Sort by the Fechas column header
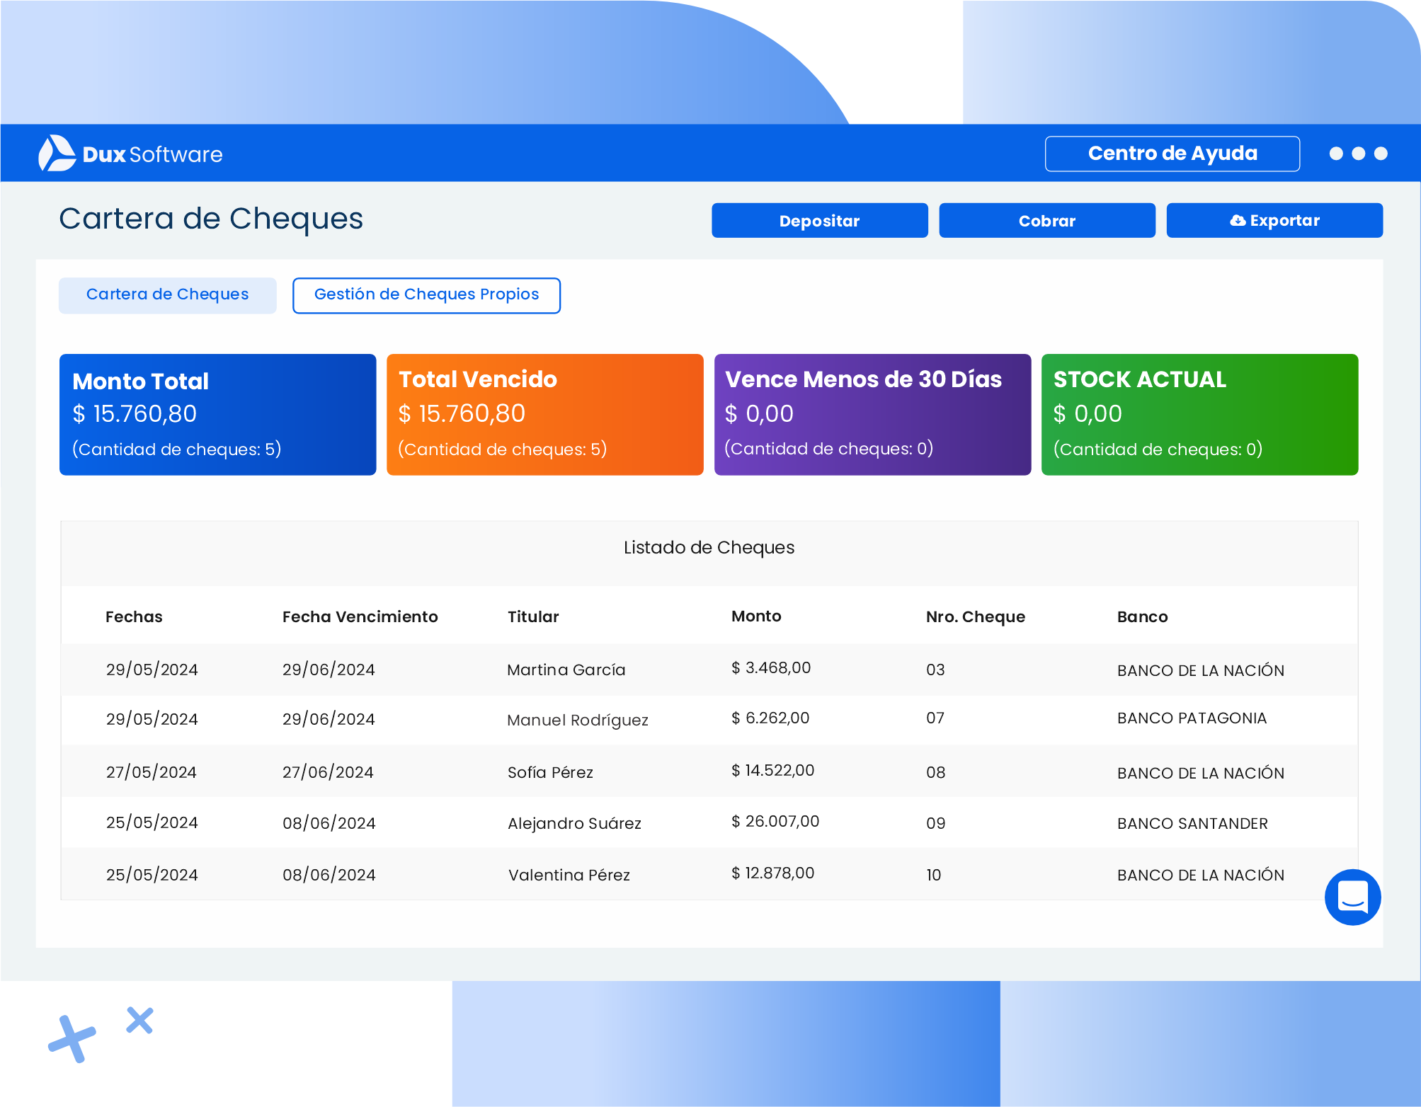This screenshot has height=1107, width=1421. (134, 616)
